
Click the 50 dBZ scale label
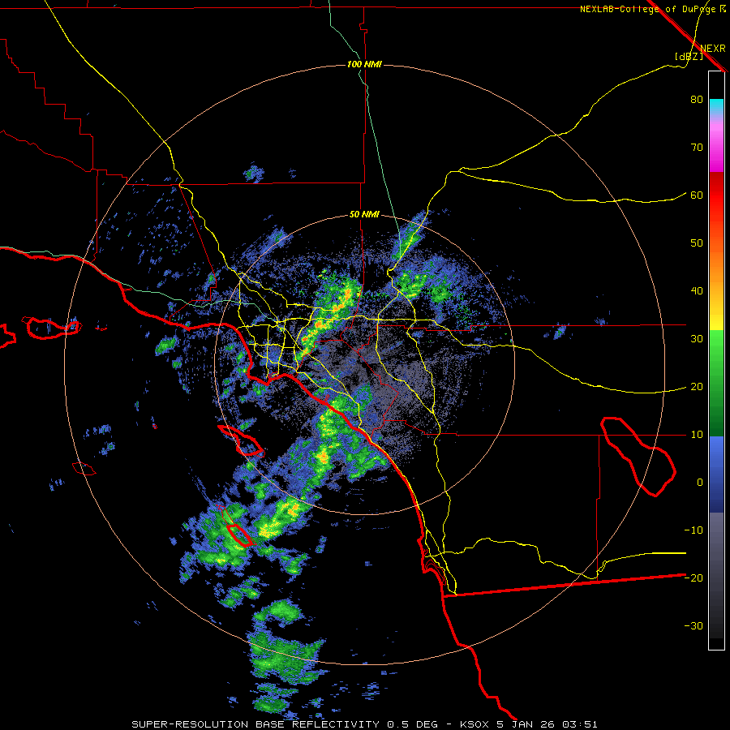[697, 243]
